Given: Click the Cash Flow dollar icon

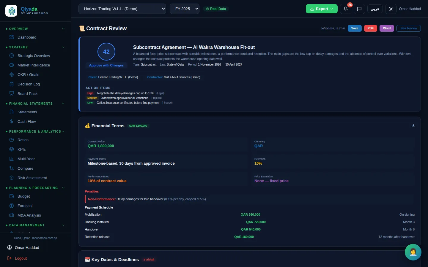Looking at the screenshot, I should click(12, 122).
